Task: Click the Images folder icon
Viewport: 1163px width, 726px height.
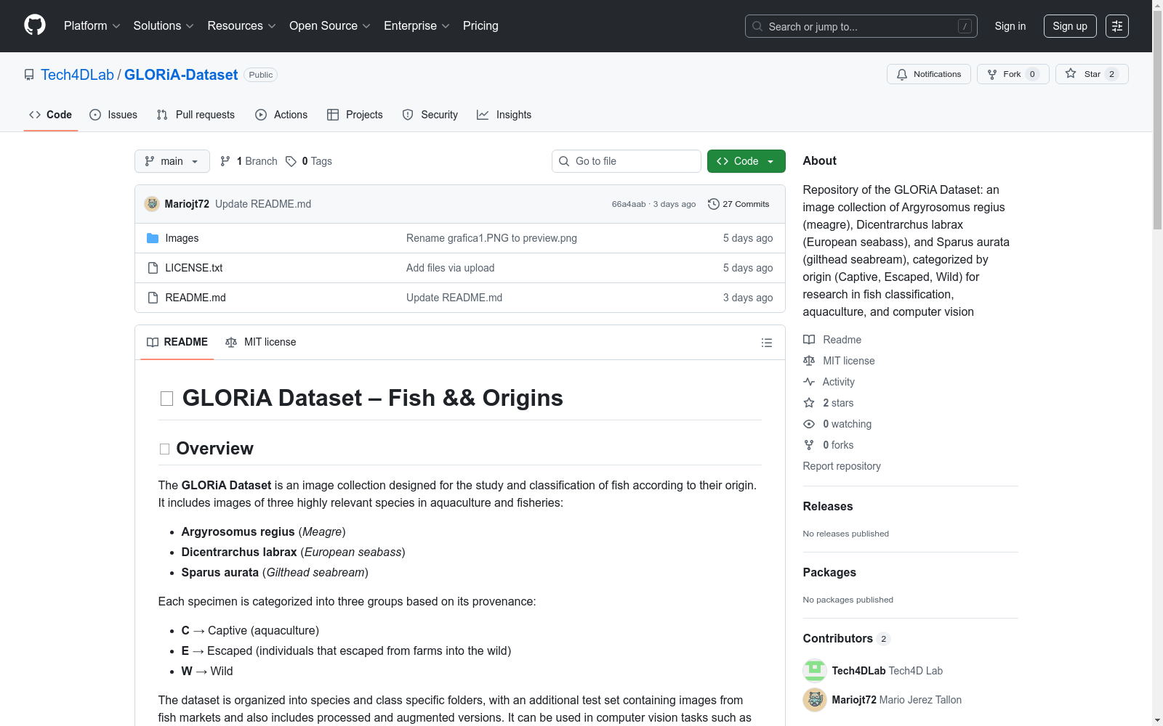Action: (153, 238)
